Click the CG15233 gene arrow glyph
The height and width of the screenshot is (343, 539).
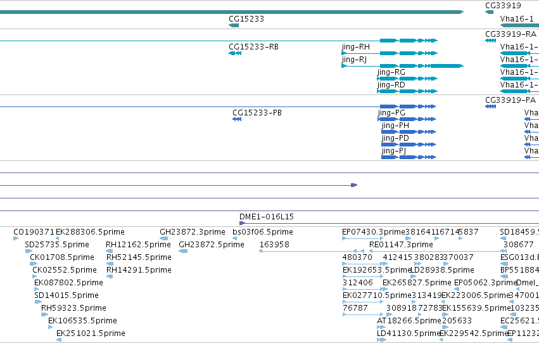pyautogui.click(x=234, y=25)
